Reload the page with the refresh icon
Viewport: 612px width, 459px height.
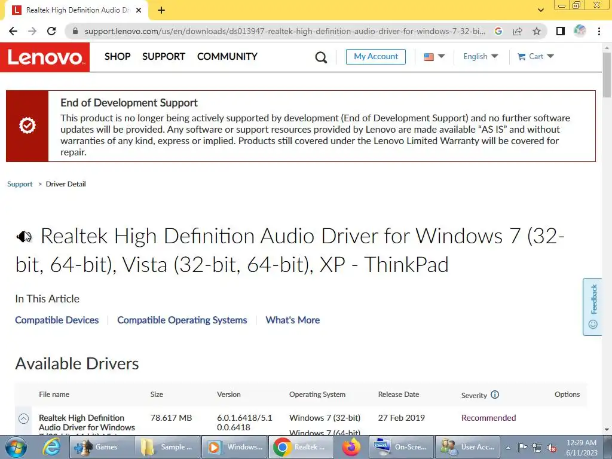51,31
